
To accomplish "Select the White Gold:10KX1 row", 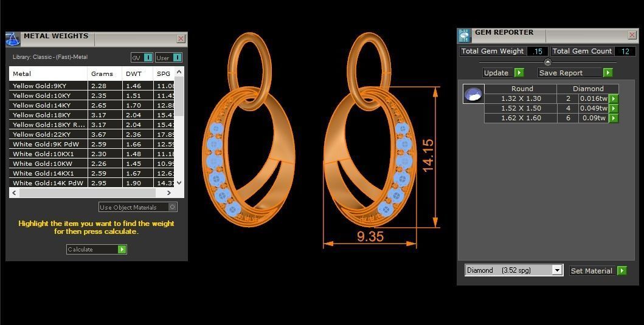I will coord(92,154).
